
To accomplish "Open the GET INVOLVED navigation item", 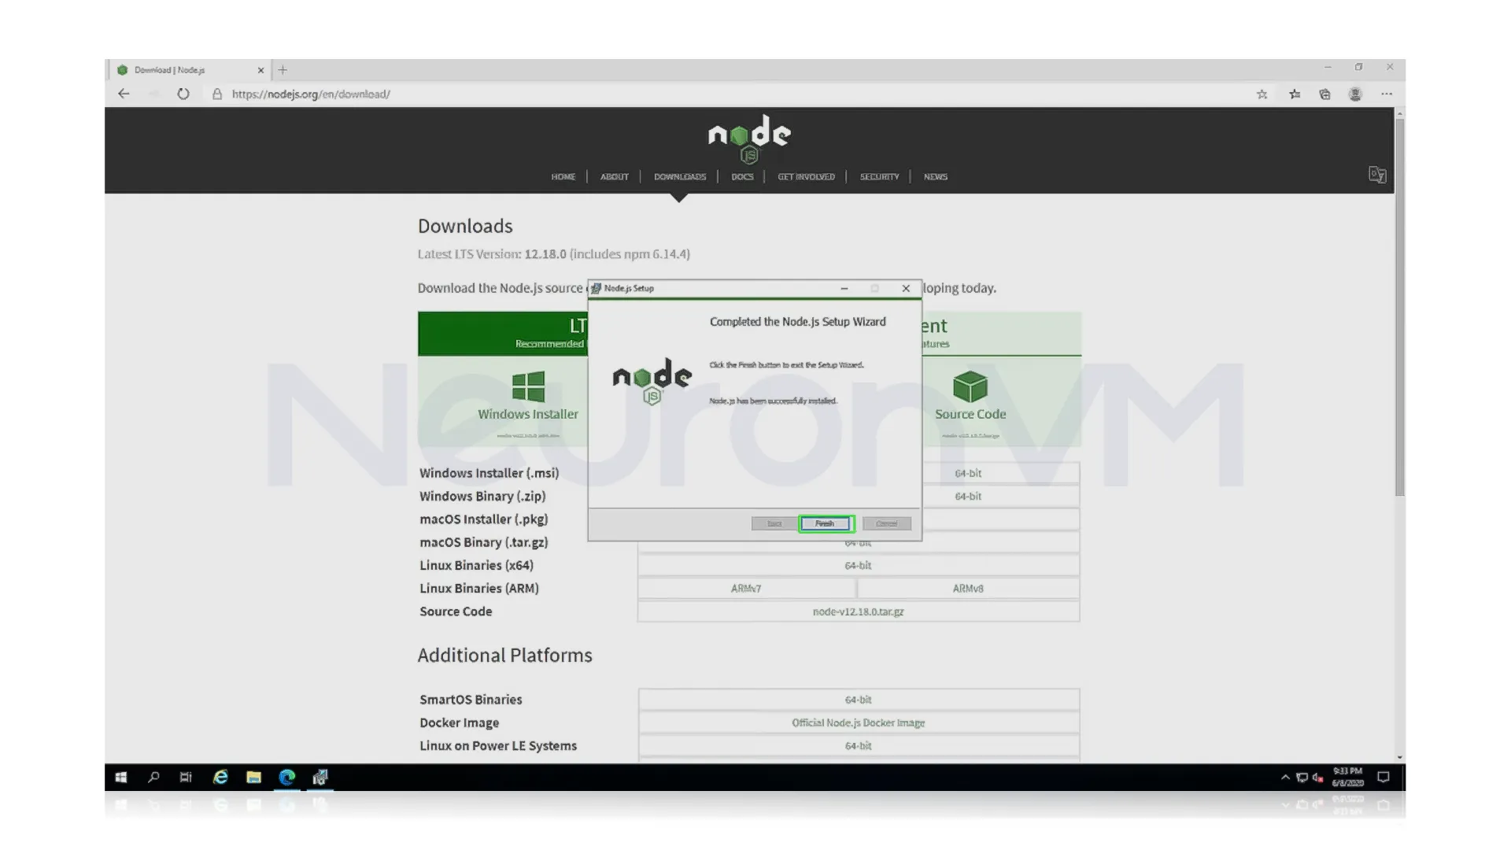I will tap(806, 177).
